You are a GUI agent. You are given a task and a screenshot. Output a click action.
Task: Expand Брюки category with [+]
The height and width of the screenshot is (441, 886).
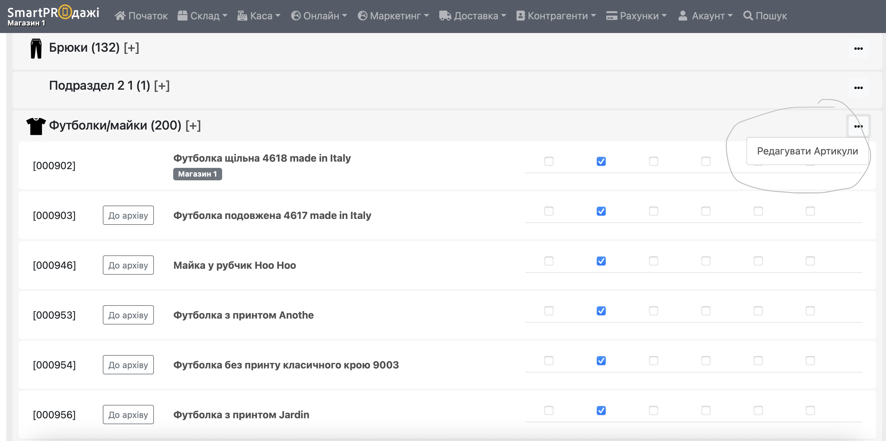click(x=131, y=48)
